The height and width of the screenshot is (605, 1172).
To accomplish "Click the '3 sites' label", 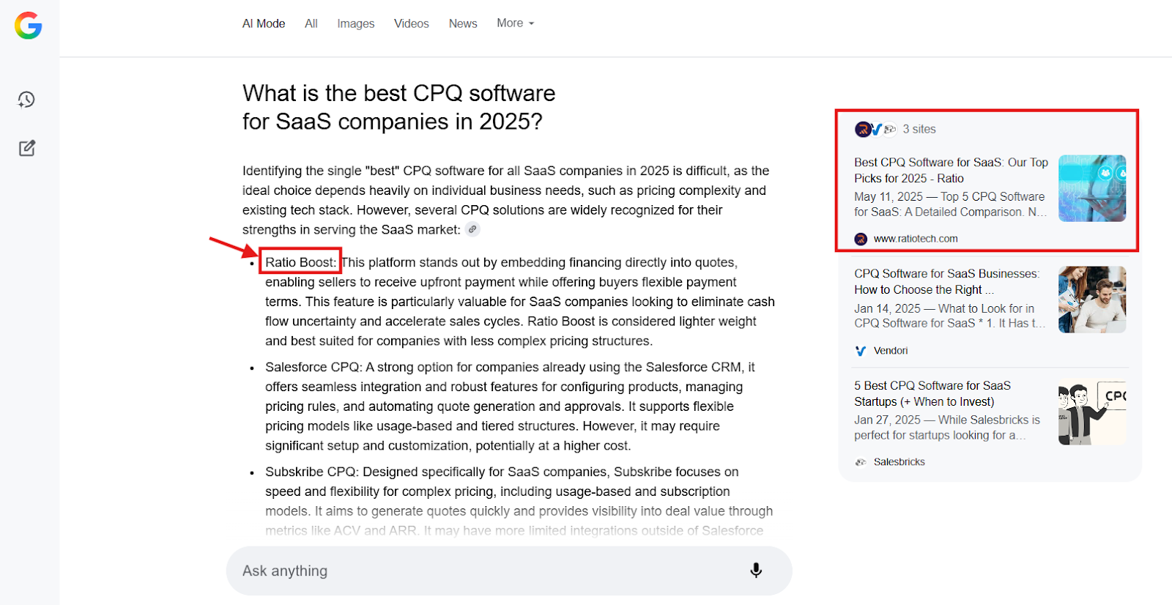I will (919, 129).
